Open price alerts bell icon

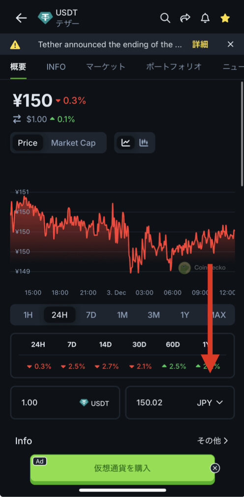click(205, 18)
